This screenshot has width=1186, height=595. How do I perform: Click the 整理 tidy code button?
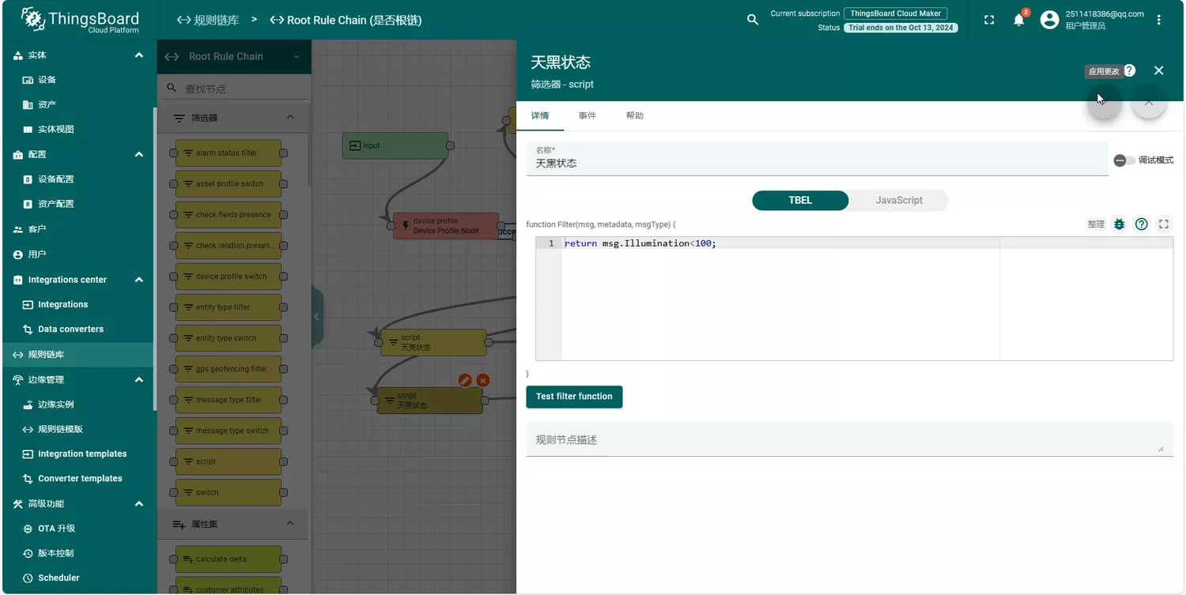tap(1095, 224)
